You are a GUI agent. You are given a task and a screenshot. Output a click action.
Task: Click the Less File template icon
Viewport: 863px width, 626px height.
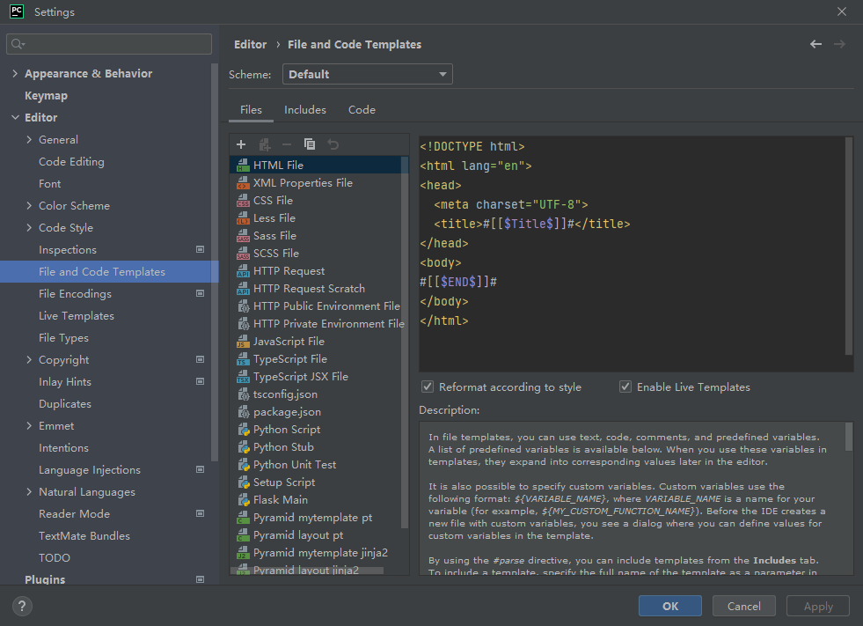click(x=243, y=218)
